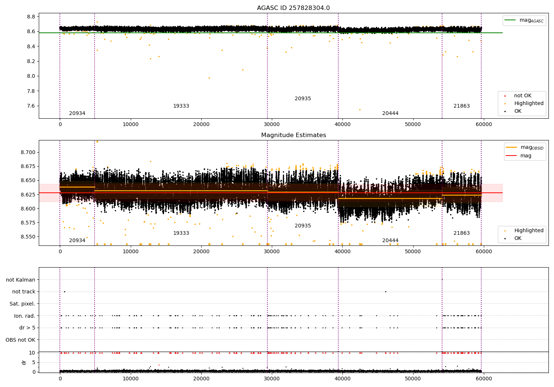Screen dimensions: 554x387
Task: Select the 10 tick on the dr axis
Action: (32, 353)
